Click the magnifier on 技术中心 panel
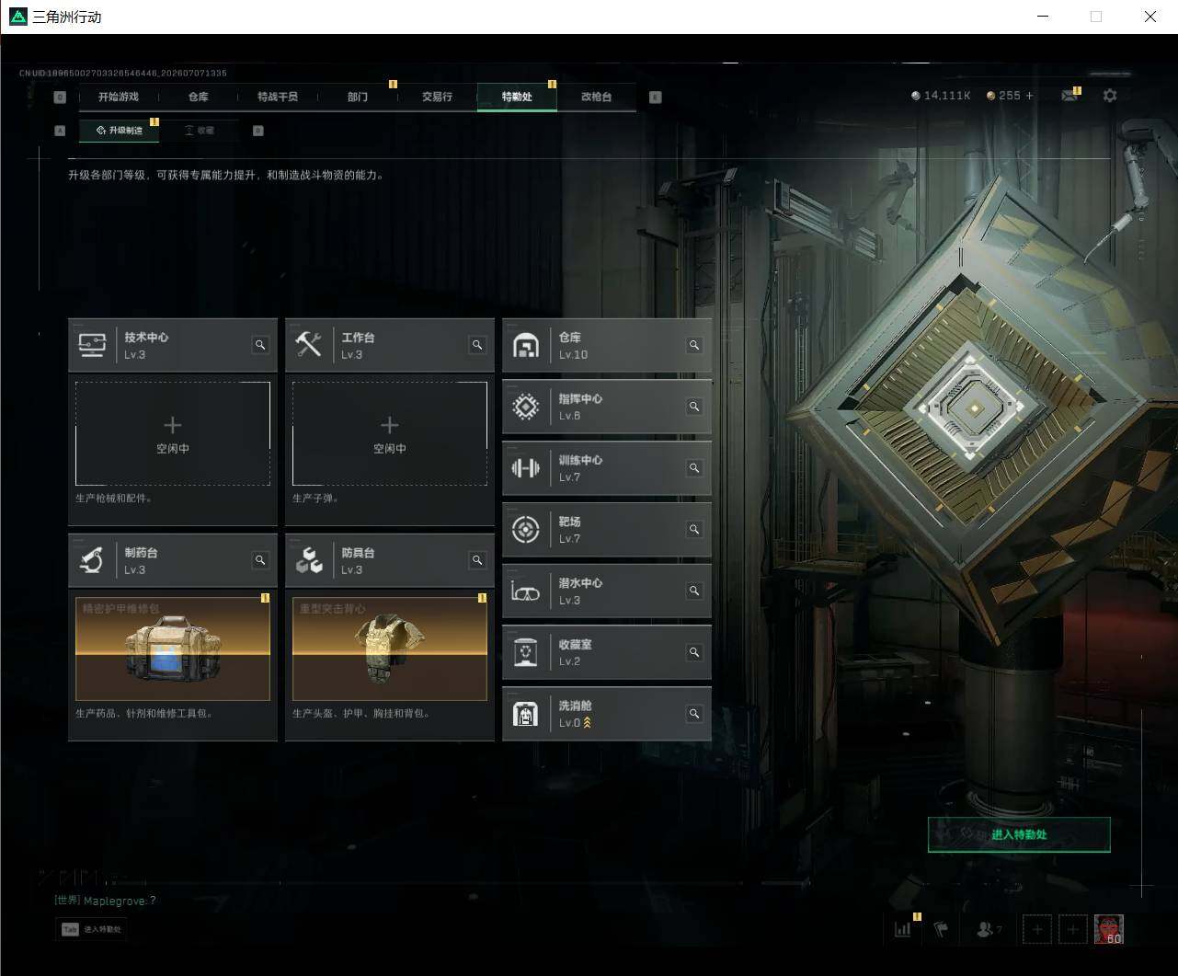The width and height of the screenshot is (1178, 976). (260, 345)
